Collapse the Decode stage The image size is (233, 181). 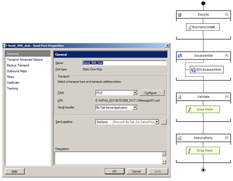coord(226,14)
